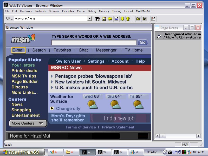This screenshot has width=208, height=156.
Task: Open the Network menu
Action: pyautogui.click(x=41, y=11)
